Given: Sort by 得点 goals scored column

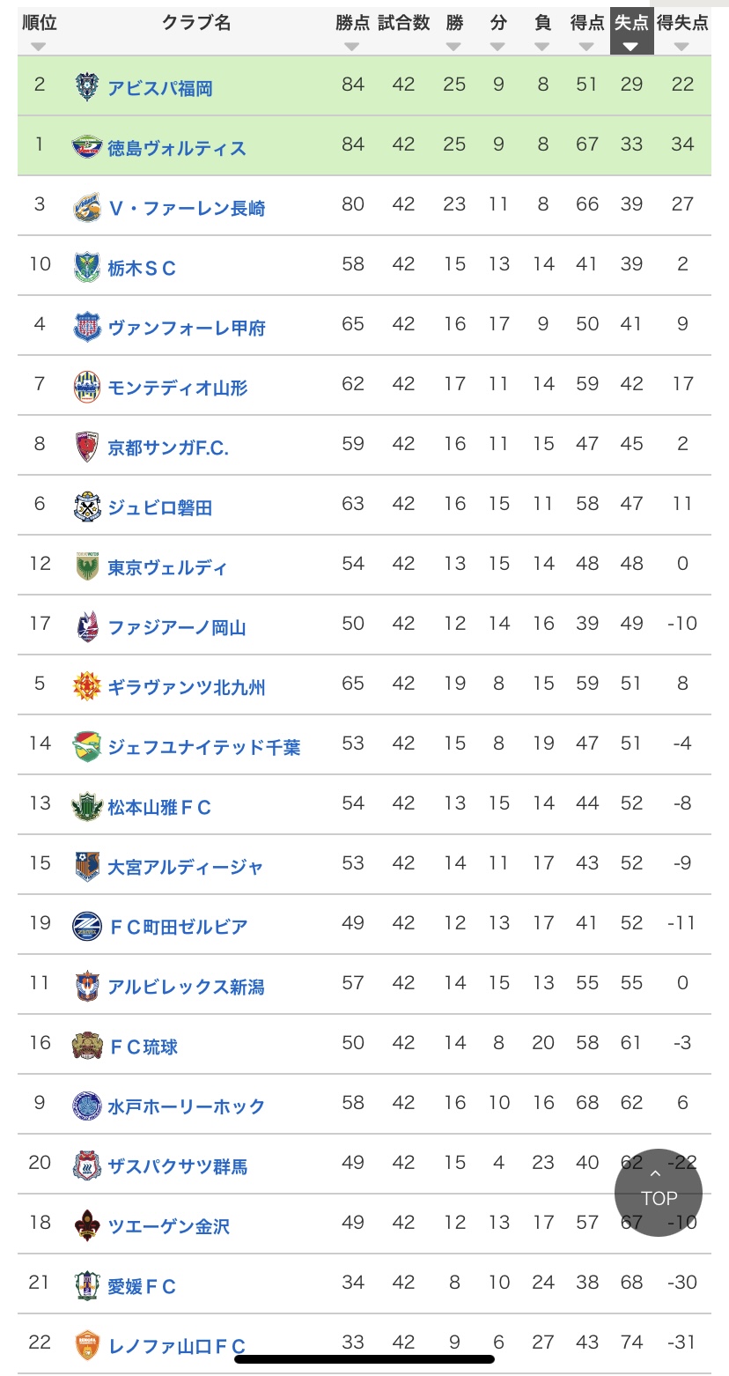Looking at the screenshot, I should pyautogui.click(x=587, y=32).
